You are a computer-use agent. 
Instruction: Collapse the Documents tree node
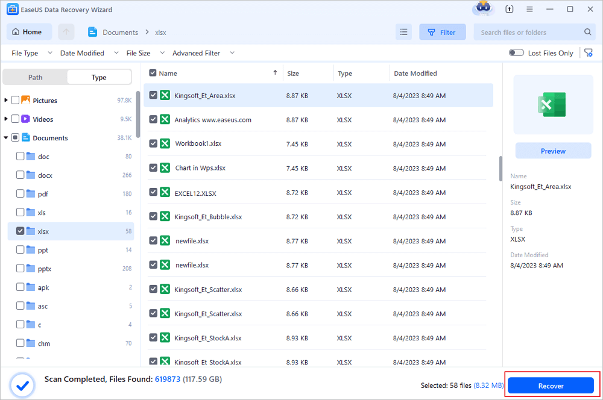6,137
